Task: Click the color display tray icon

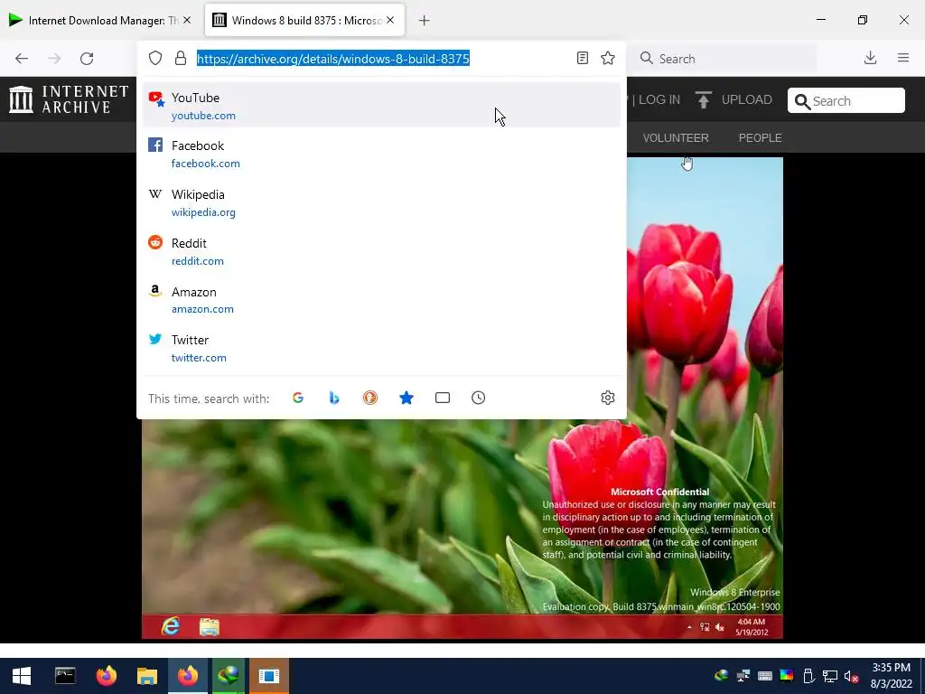Action: 787,676
